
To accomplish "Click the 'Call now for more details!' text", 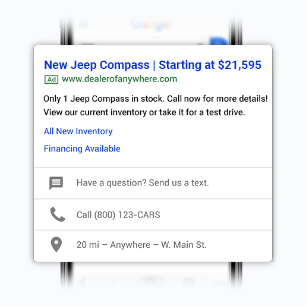I will point(217,99).
